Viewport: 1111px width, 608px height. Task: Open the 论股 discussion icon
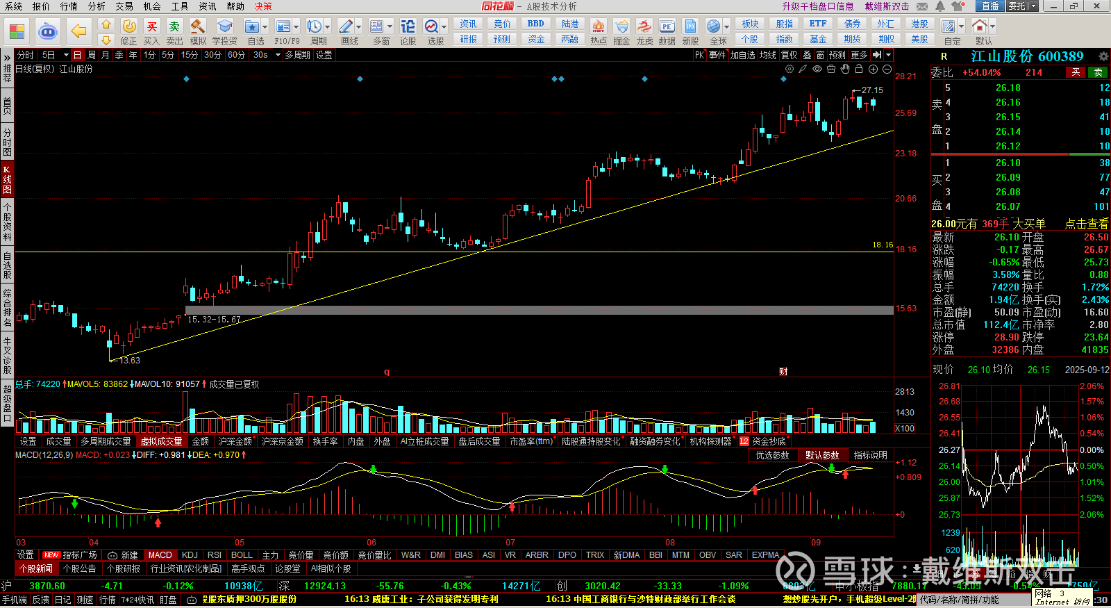[408, 28]
